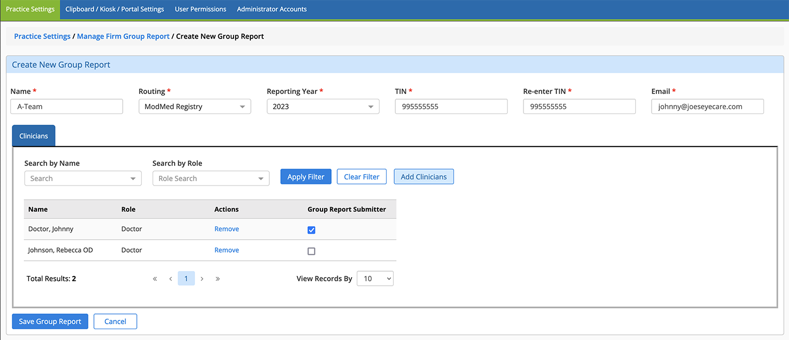The height and width of the screenshot is (340, 789).
Task: Select the Clinicians tab
Action: 34,136
